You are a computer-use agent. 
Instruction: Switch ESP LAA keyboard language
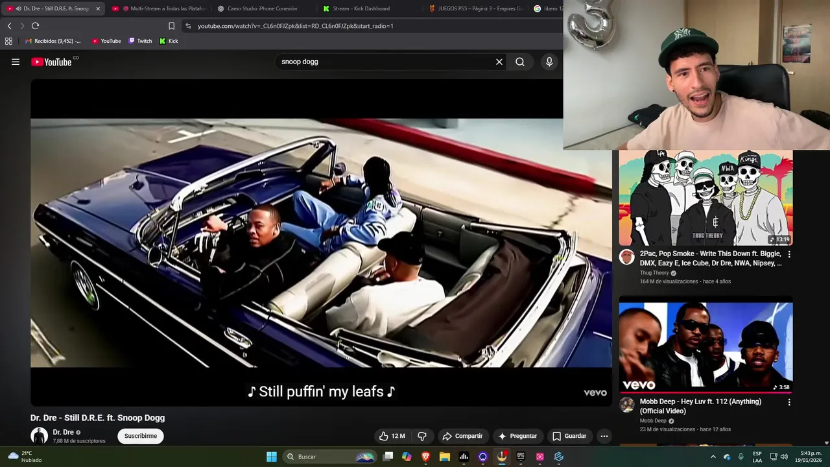(757, 457)
